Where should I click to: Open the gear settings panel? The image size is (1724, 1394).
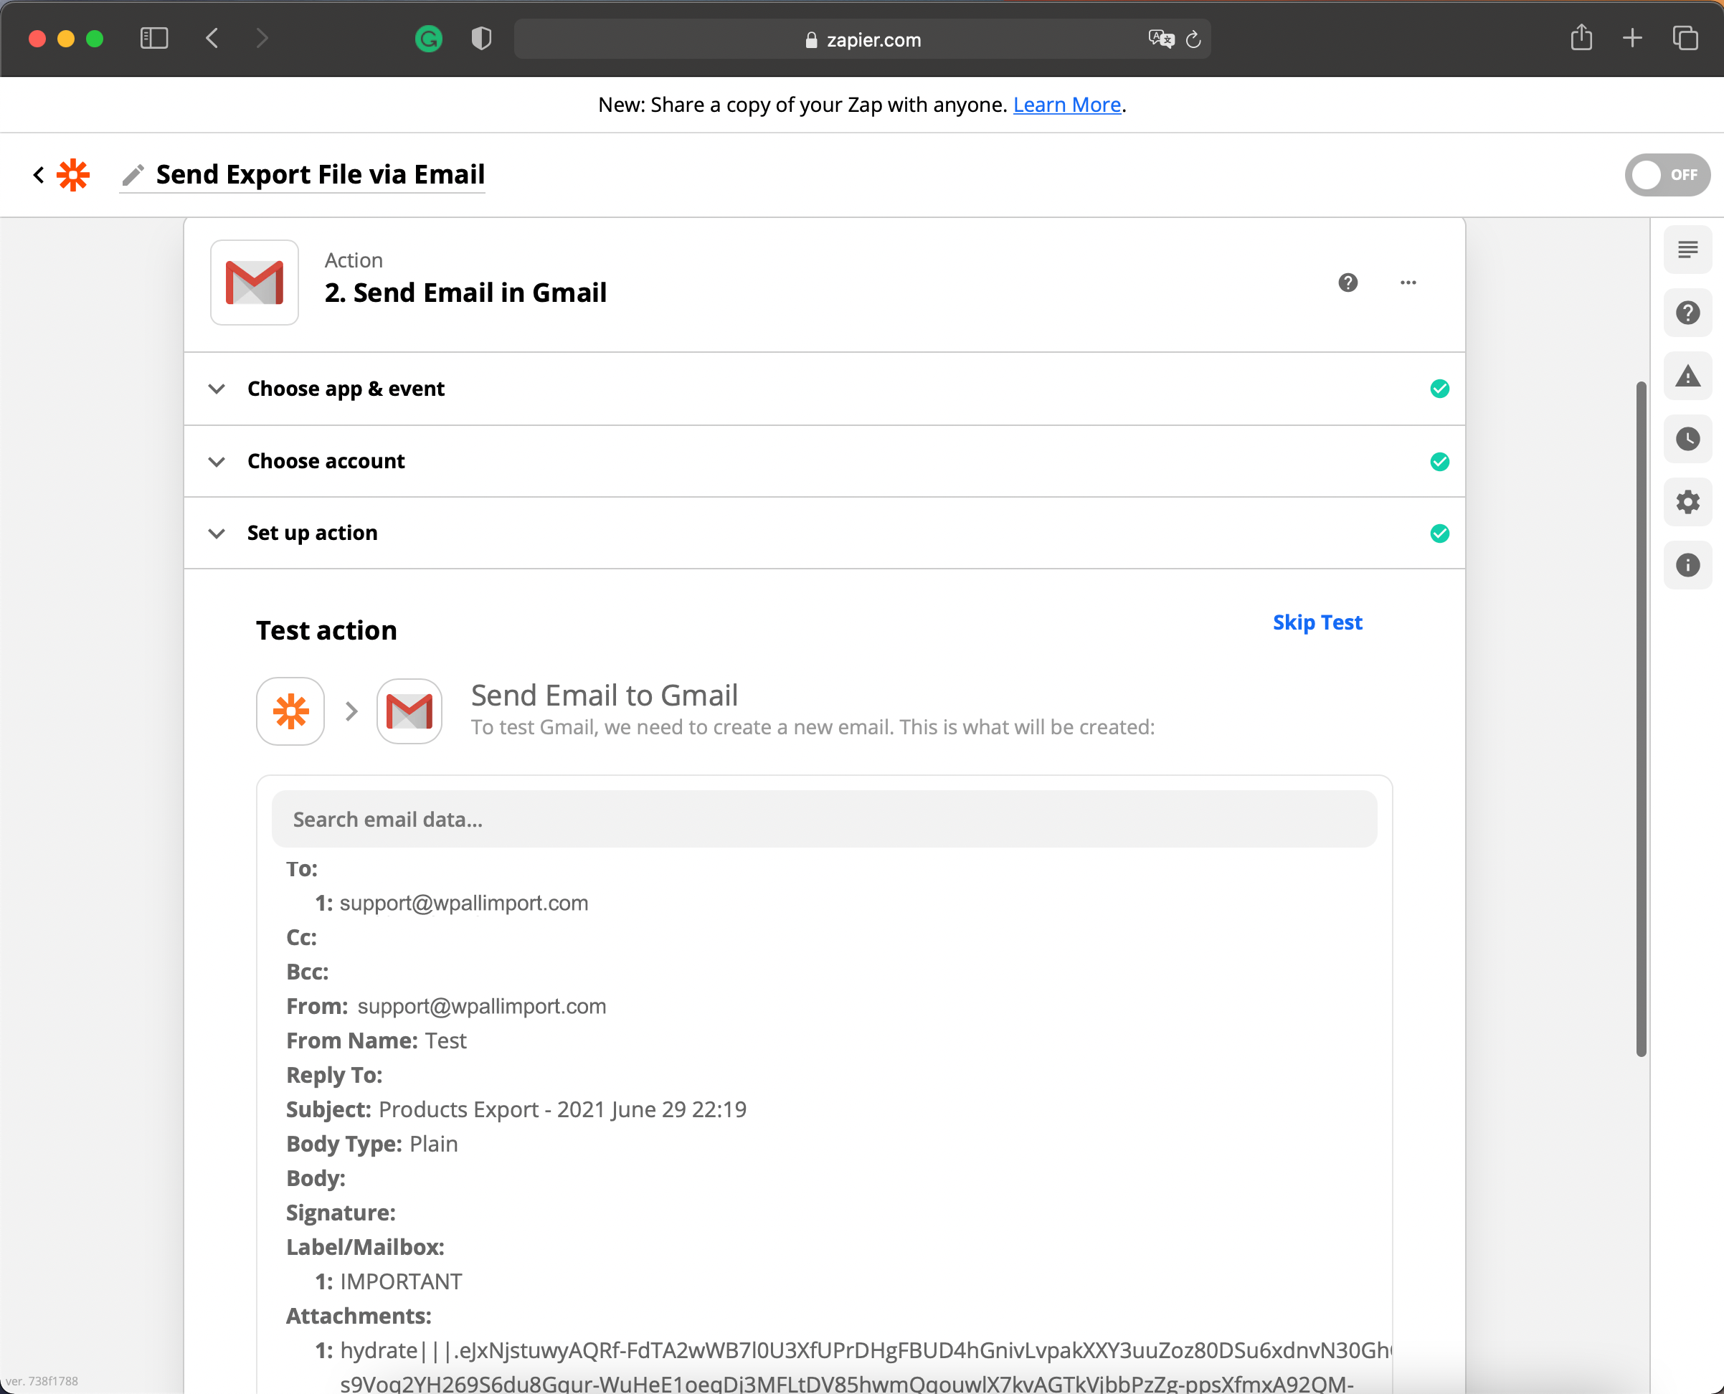[1687, 502]
